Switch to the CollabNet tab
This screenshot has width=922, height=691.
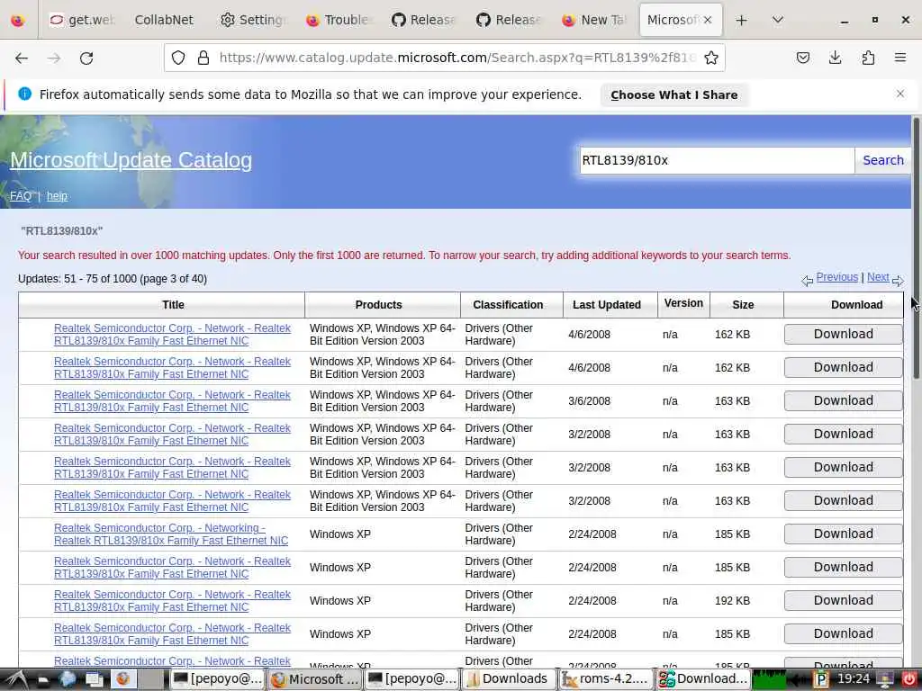pyautogui.click(x=164, y=20)
